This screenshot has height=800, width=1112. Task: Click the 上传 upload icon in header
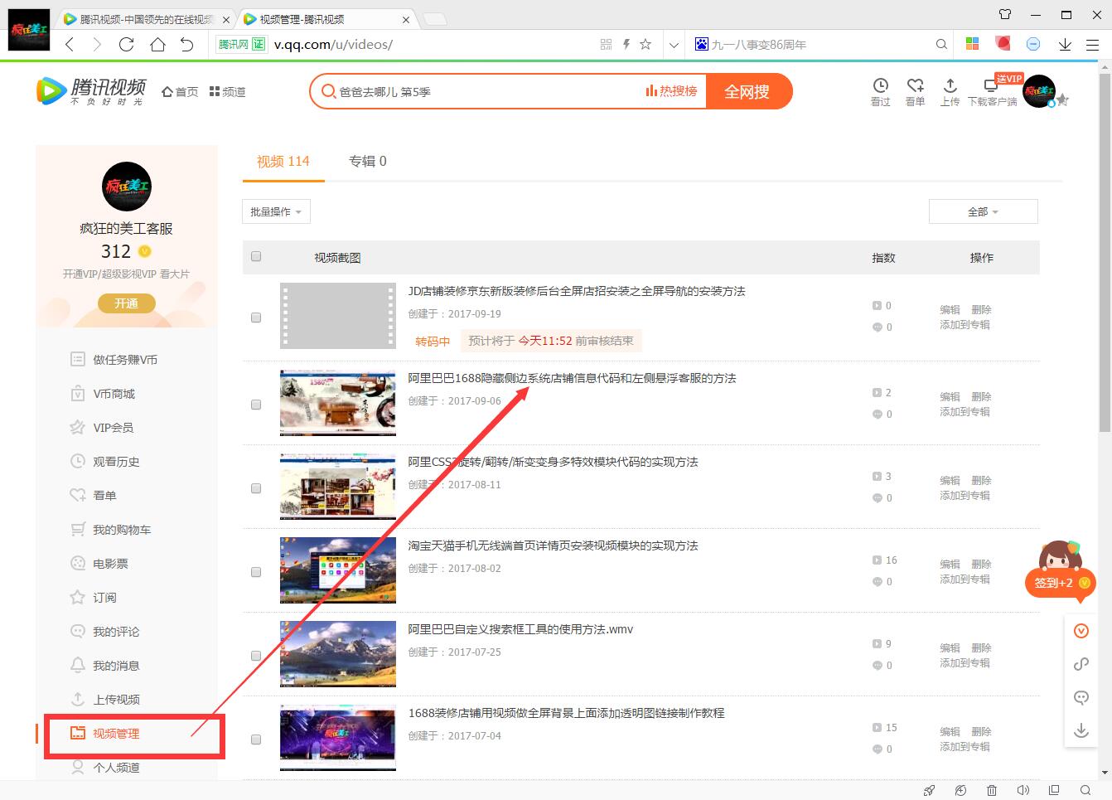pos(950,91)
